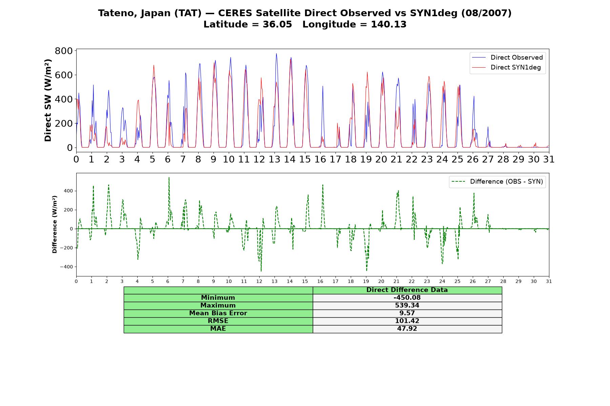610x406 pixels.
Task: Click the blue line swatch in legend
Action: click(x=479, y=58)
